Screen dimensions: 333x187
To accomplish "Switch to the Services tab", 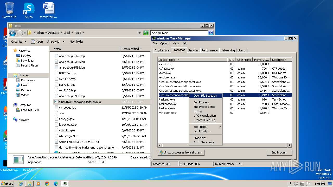I will point(193,50).
